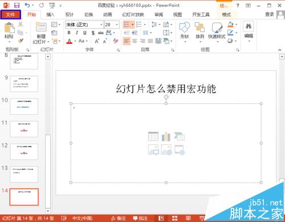
Task: Open the font name combo box 宋体 (正文)
Action: 84,25
